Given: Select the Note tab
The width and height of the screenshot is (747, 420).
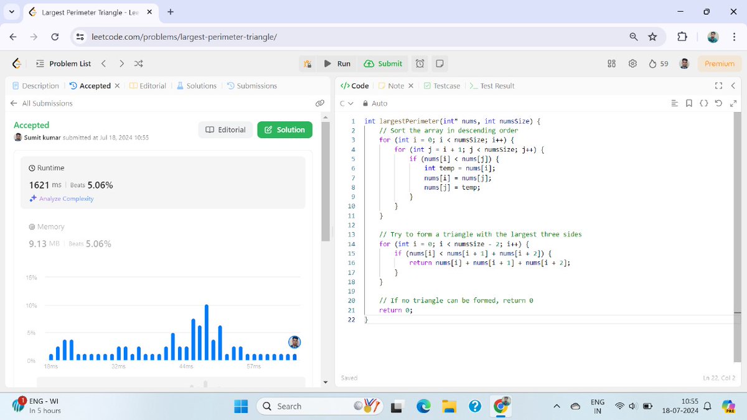Looking at the screenshot, I should (391, 86).
